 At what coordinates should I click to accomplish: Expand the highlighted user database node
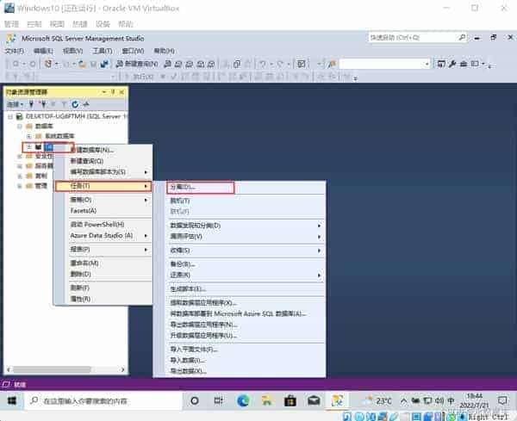[x=29, y=147]
